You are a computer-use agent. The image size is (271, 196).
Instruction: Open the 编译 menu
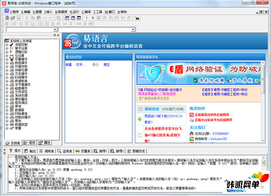tap(86, 12)
